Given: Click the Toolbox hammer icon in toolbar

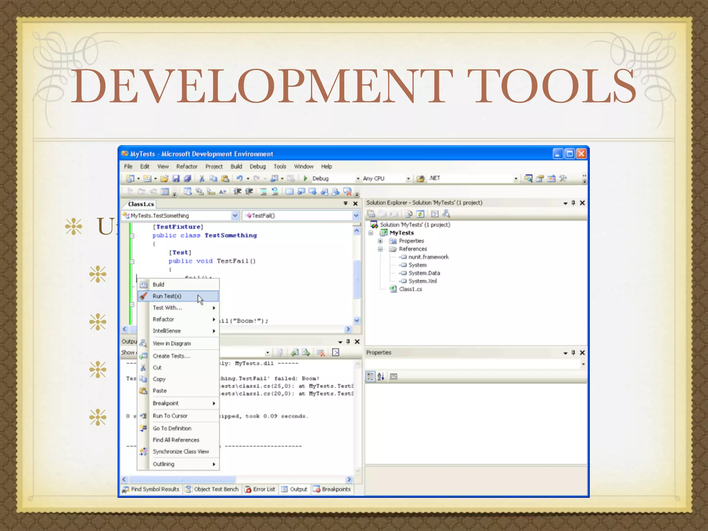Looking at the screenshot, I should [x=563, y=178].
